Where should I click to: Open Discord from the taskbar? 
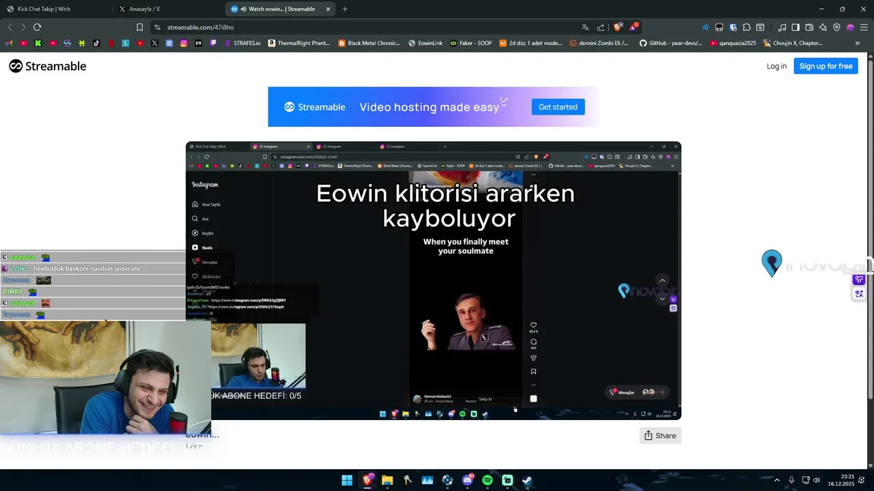pyautogui.click(x=467, y=480)
